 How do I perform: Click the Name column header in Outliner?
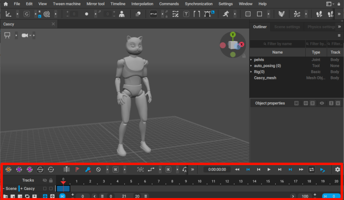click(277, 52)
